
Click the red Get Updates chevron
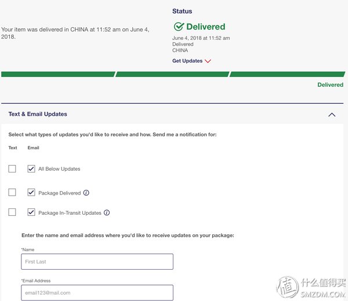tap(208, 61)
